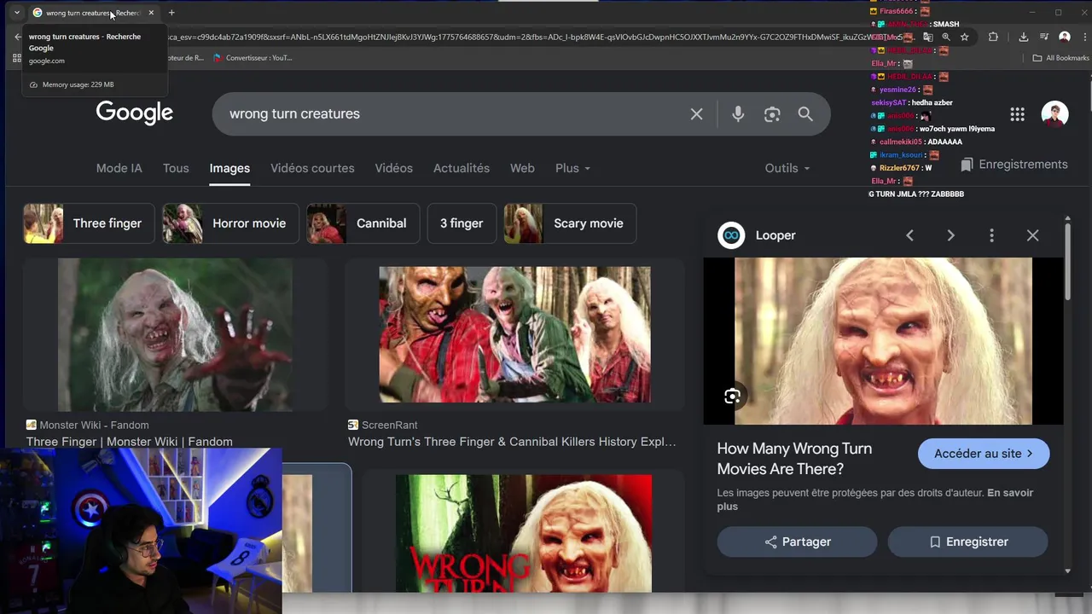
Task: Open Three Finger Monster Wiki Fandom result link
Action: tap(129, 442)
